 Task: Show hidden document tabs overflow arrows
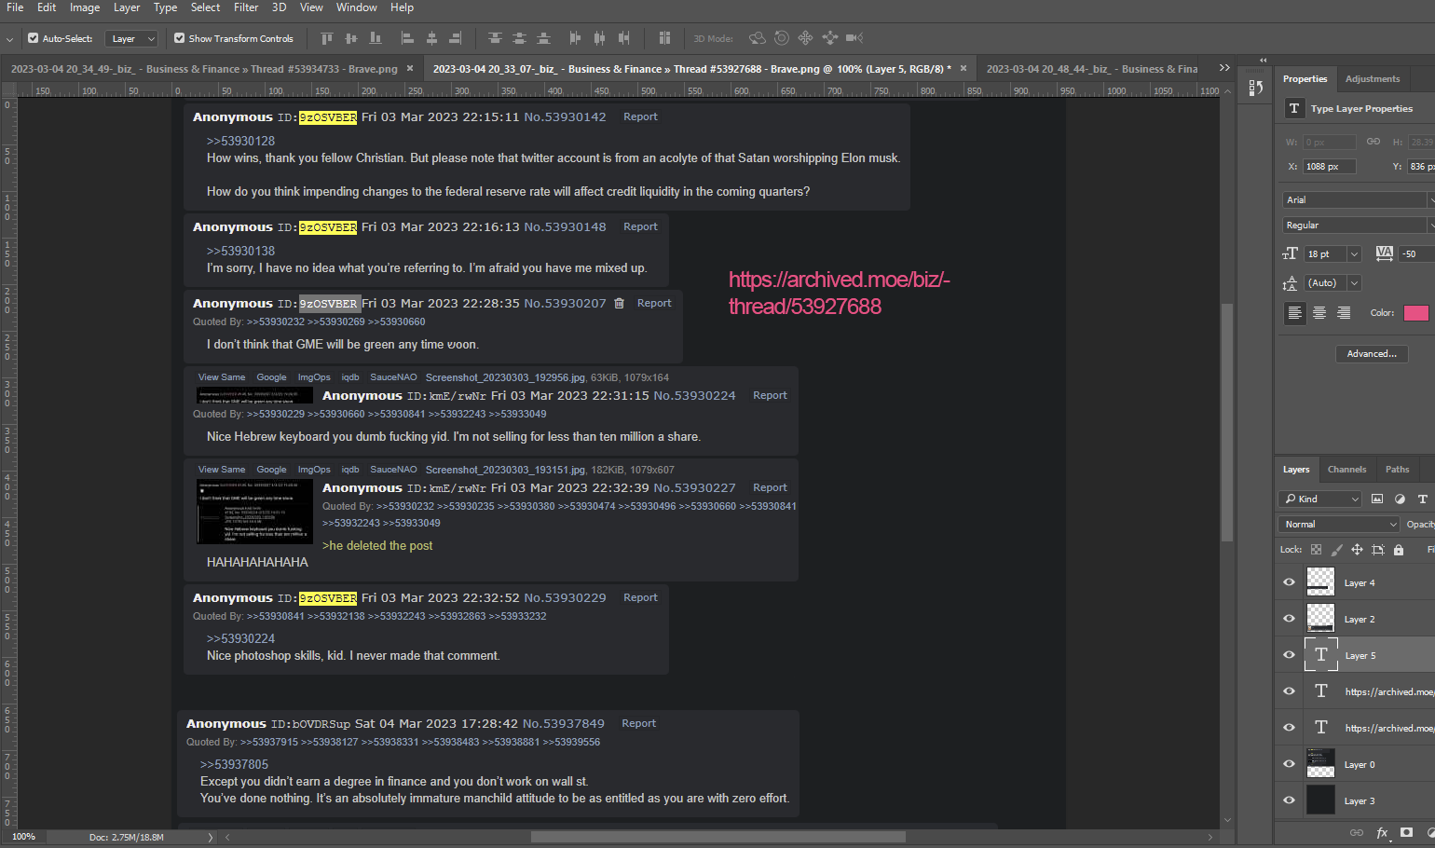1224,68
